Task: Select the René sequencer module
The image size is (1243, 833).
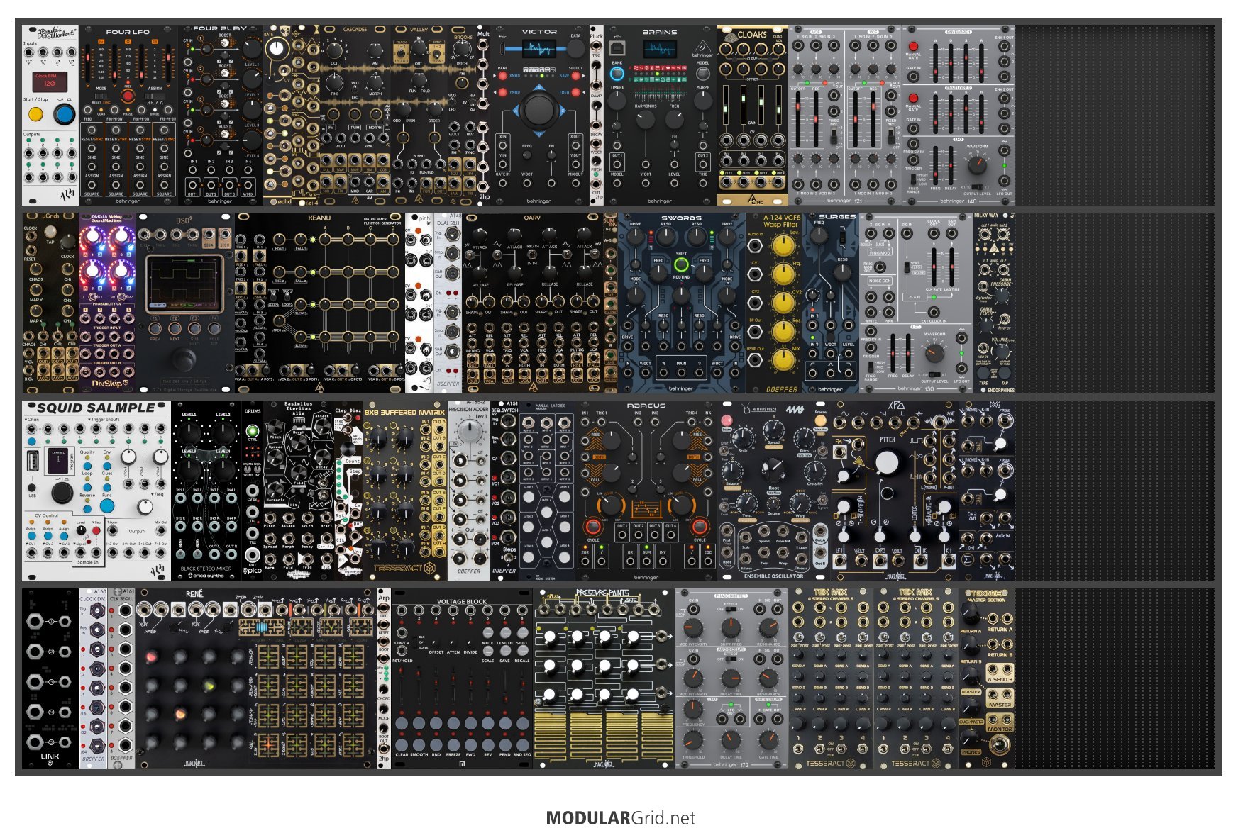Action: click(x=256, y=678)
